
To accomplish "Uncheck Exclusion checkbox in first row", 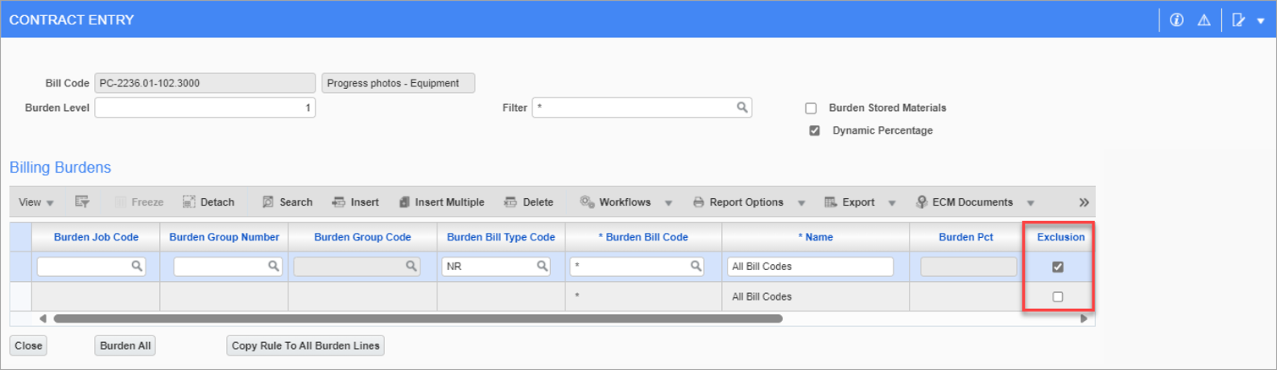I will click(1057, 267).
